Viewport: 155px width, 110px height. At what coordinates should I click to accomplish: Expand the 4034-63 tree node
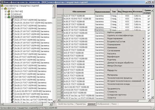click(x=5, y=14)
